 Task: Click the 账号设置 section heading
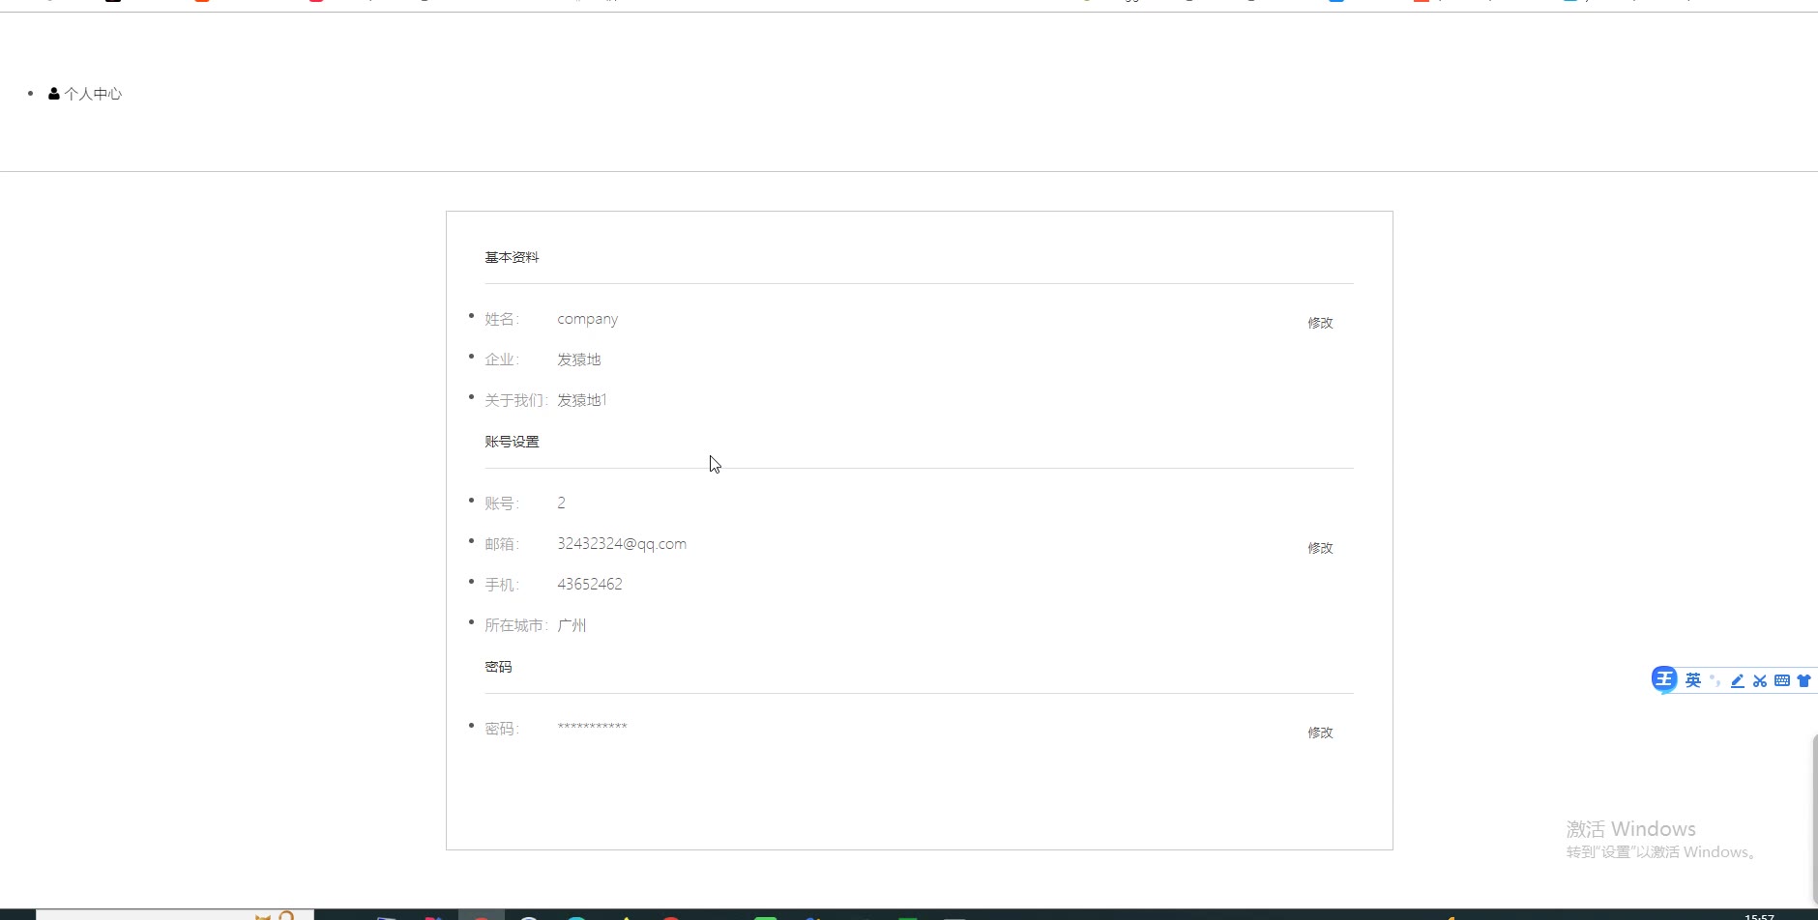(x=512, y=442)
